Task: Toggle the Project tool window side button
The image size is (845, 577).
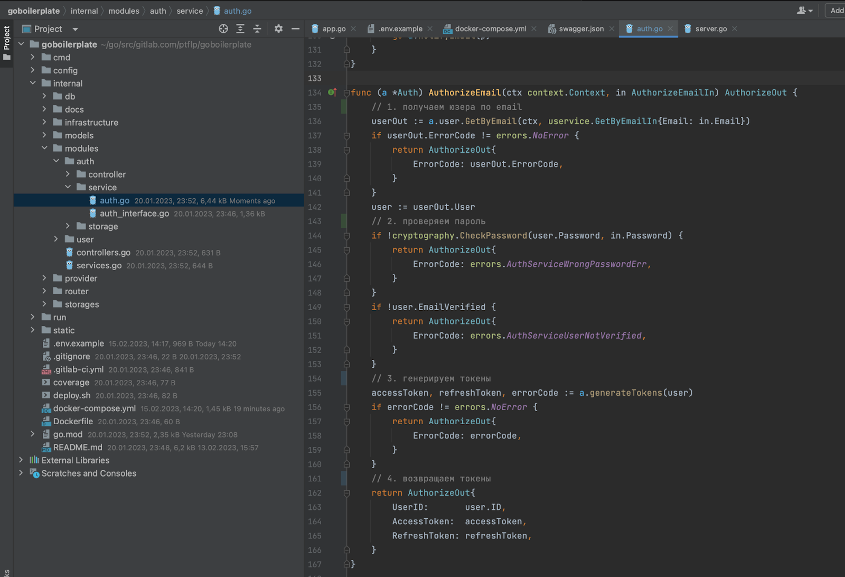Action: 6,42
